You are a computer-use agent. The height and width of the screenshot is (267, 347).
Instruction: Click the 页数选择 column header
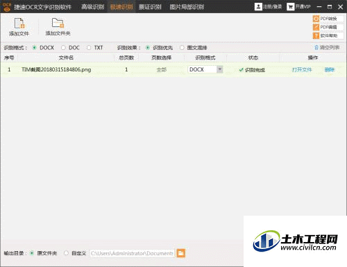coord(161,58)
